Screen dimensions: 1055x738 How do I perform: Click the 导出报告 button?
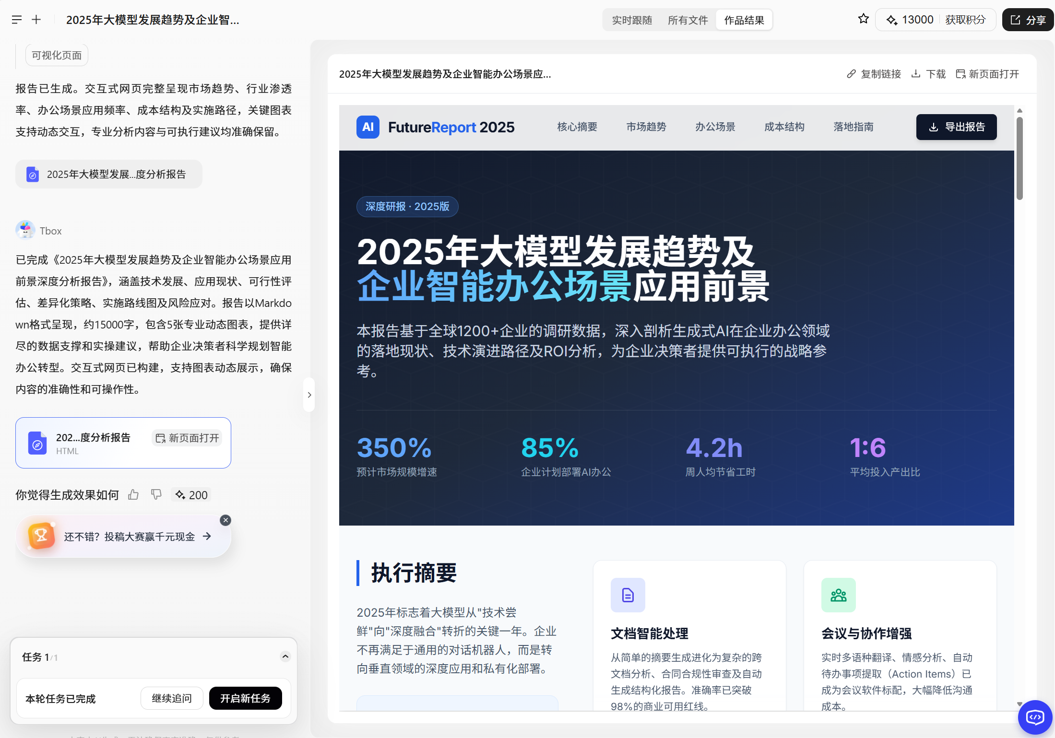click(x=956, y=127)
